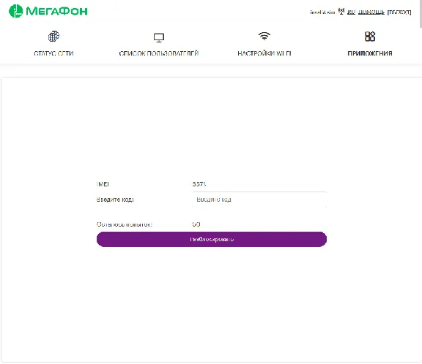Select the СТАТУС СЕТИ tab label

pyautogui.click(x=53, y=53)
